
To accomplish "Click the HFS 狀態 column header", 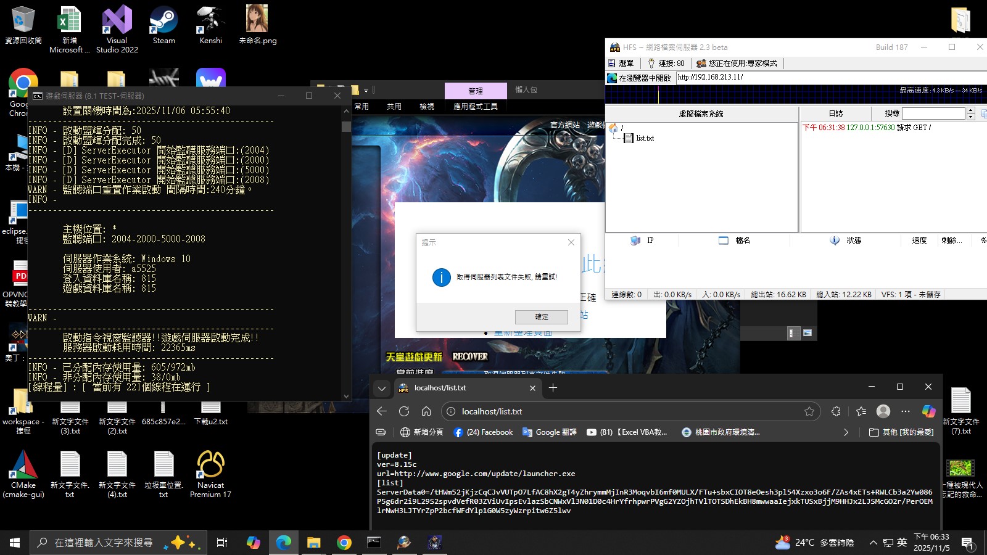I will (x=846, y=240).
